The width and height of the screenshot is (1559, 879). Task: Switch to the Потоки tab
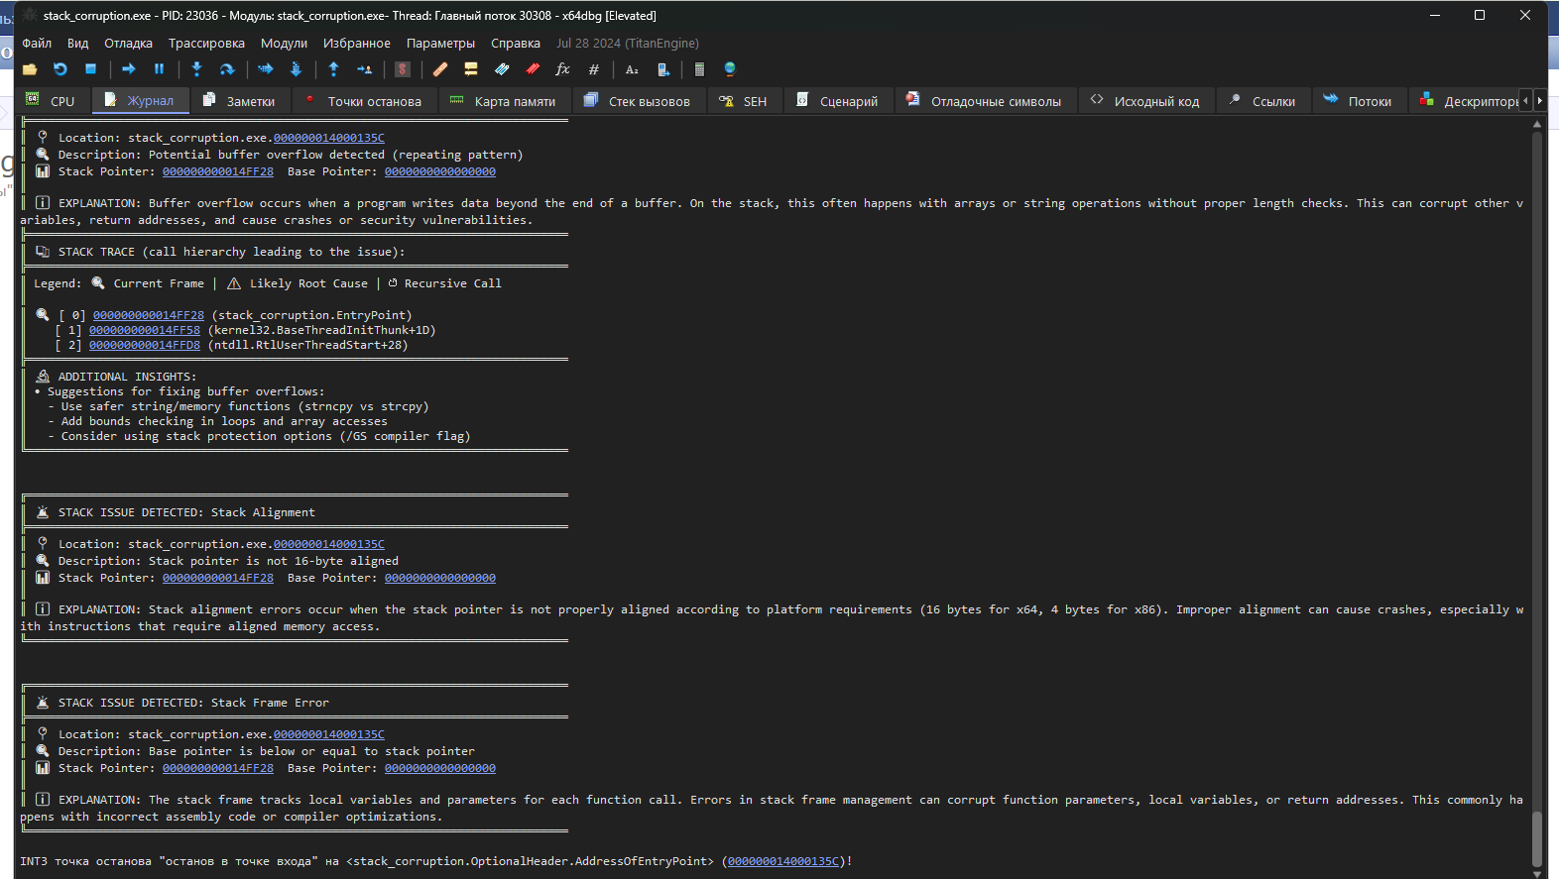(x=1359, y=101)
